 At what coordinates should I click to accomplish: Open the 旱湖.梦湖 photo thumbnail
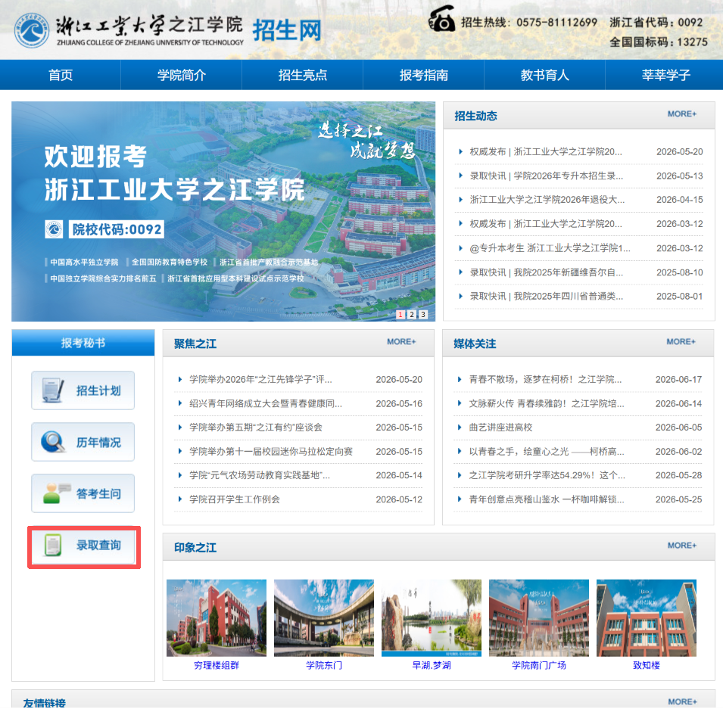click(x=431, y=617)
